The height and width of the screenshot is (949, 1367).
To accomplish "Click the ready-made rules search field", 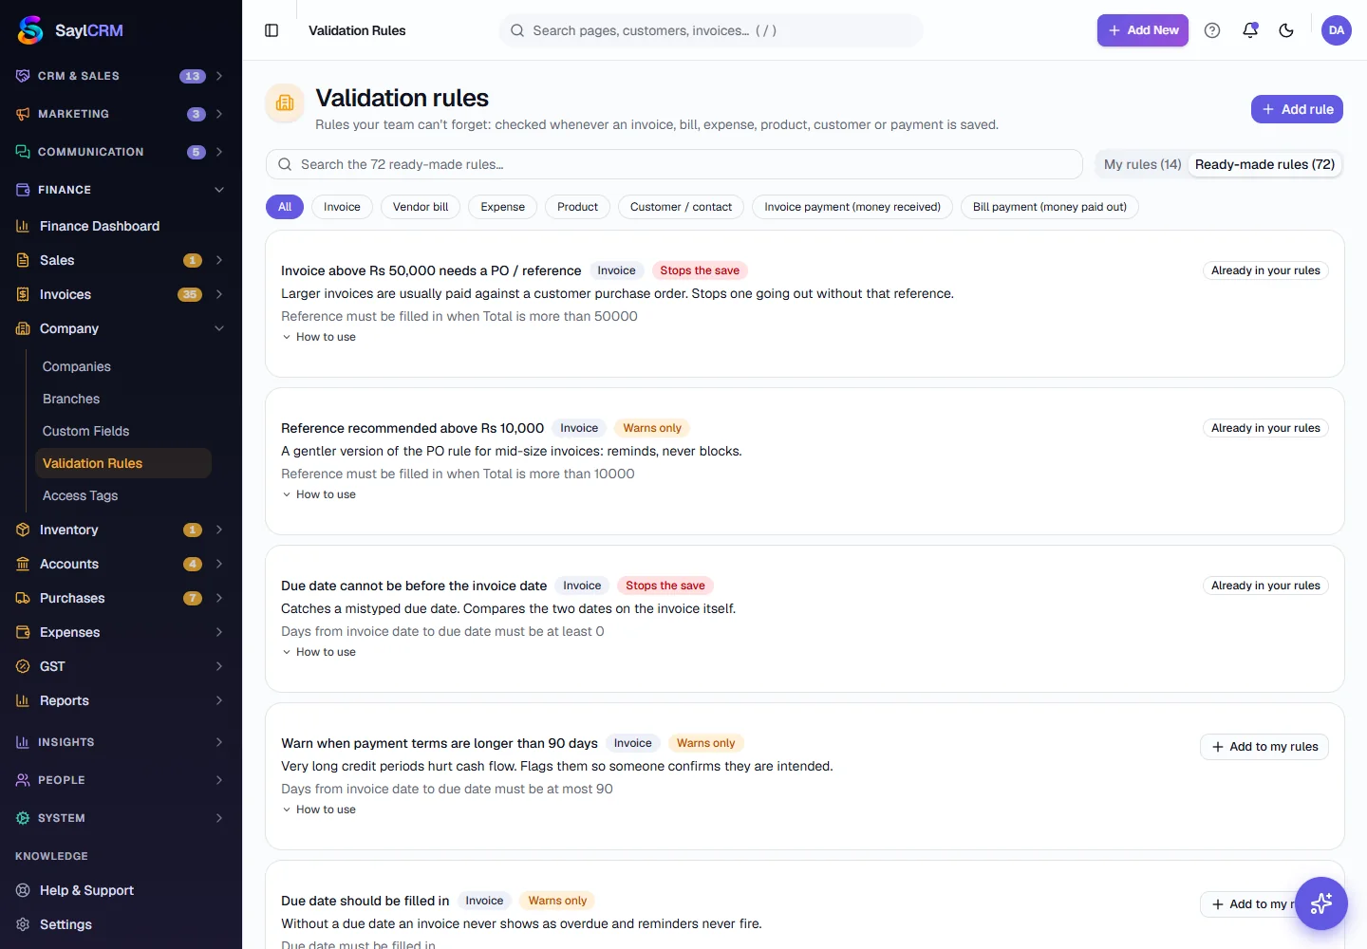I will (674, 164).
